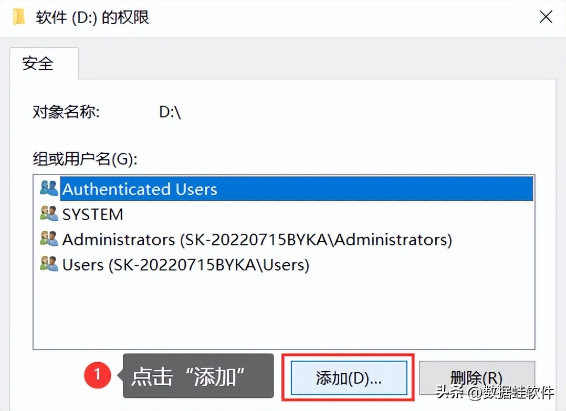Screen dimensions: 566x411
Task: Click the red step number 1 badge
Action: [98, 375]
